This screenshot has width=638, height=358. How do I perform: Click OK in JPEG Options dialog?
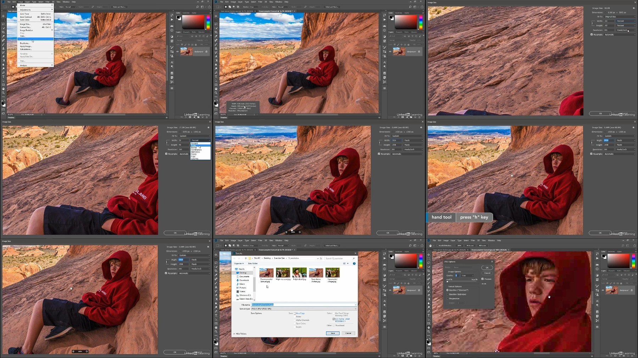pos(487,268)
